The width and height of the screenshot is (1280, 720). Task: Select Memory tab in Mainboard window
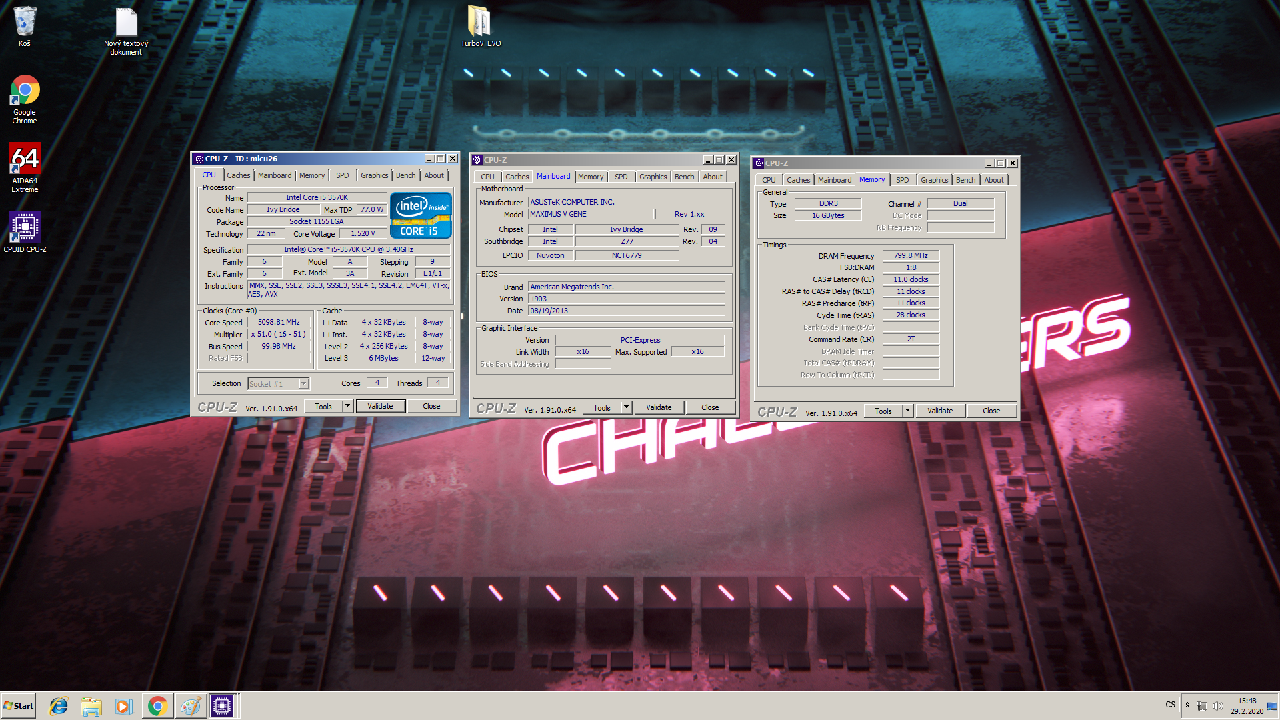pyautogui.click(x=591, y=177)
